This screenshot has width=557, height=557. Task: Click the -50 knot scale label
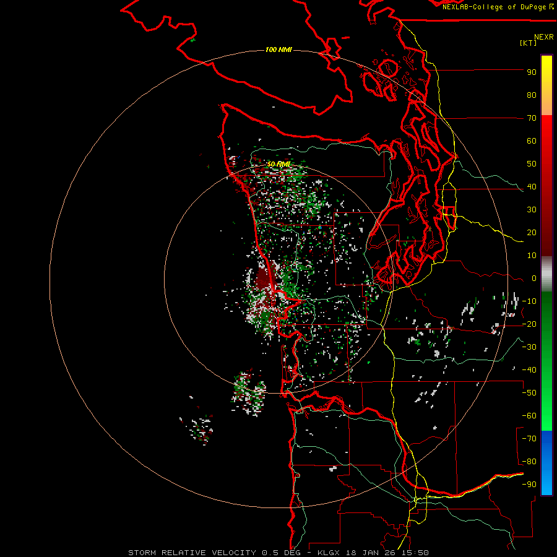(529, 393)
